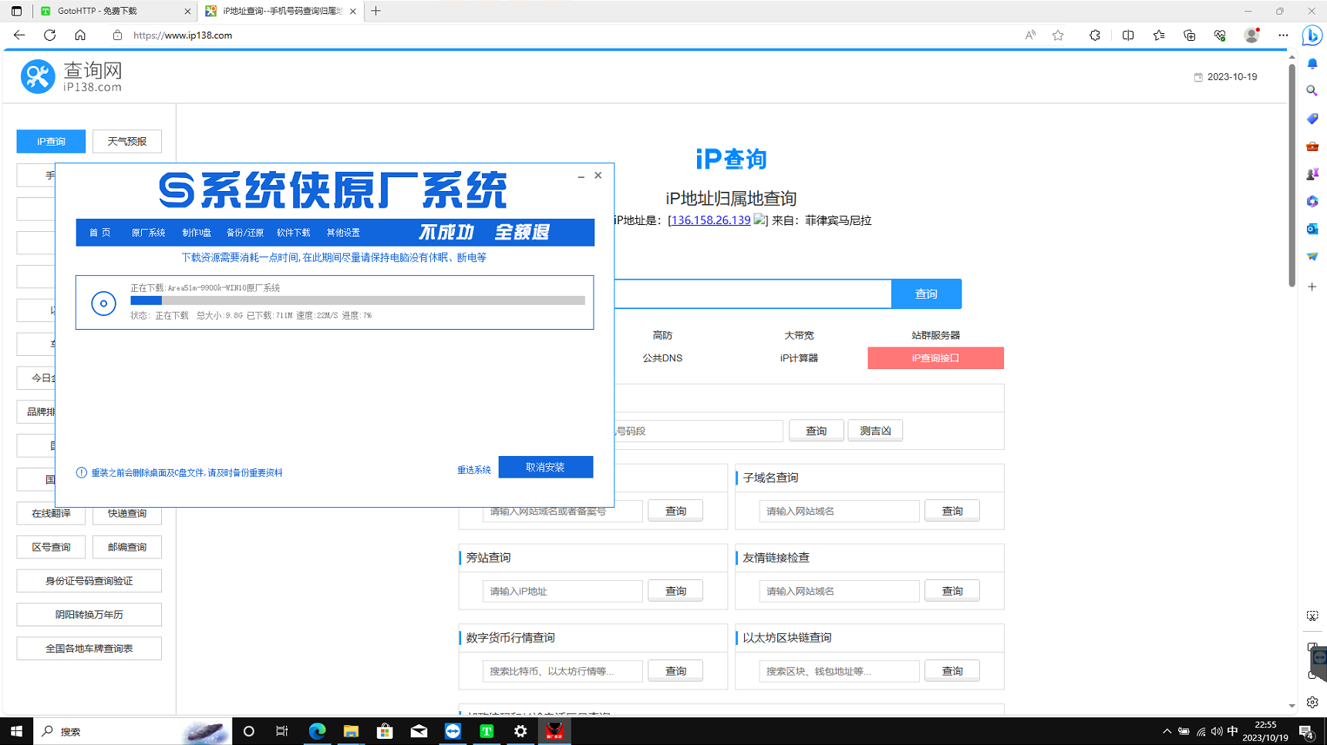Open the favorites list icon
This screenshot has height=745, width=1327.
coord(1159,35)
